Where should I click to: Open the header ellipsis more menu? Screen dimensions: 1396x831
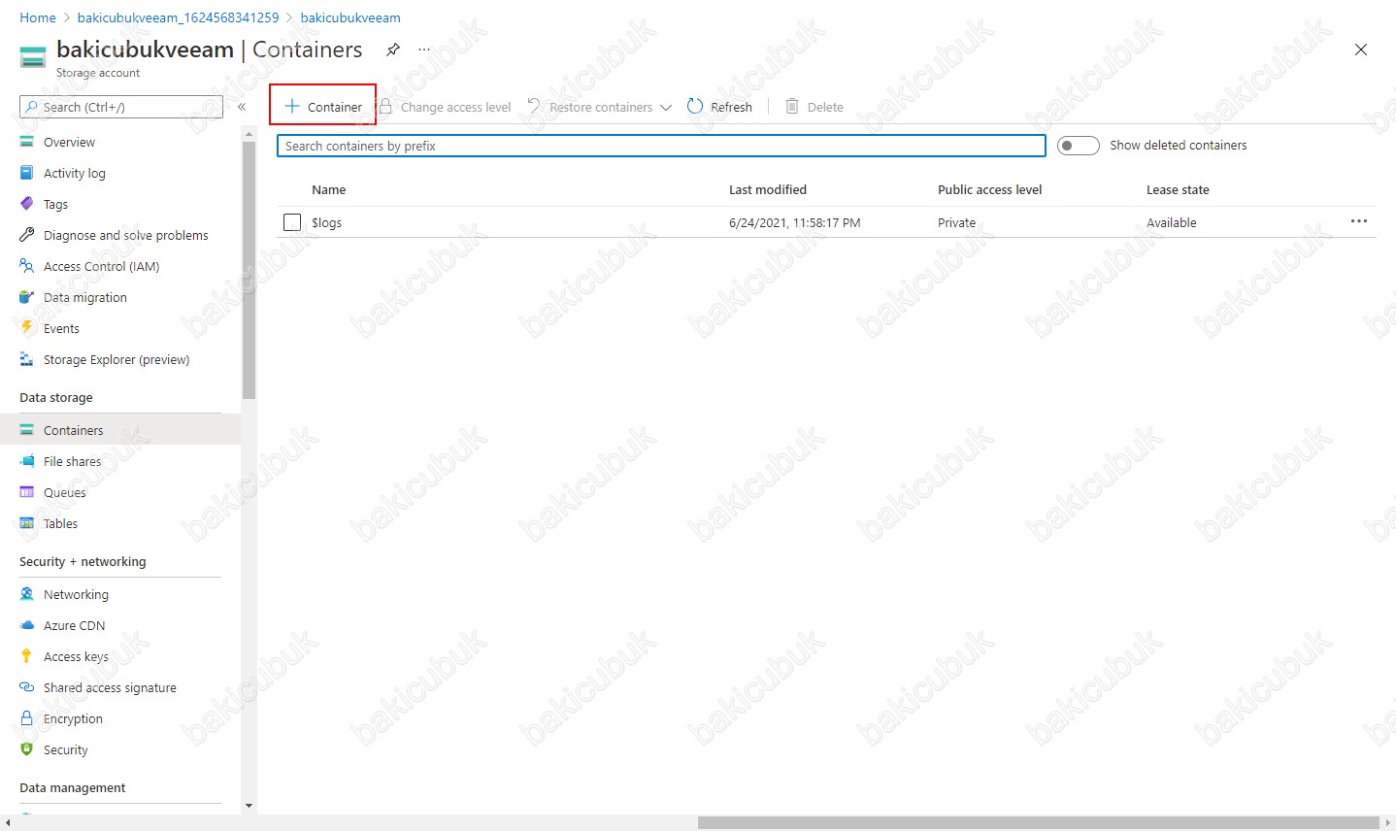tap(424, 50)
